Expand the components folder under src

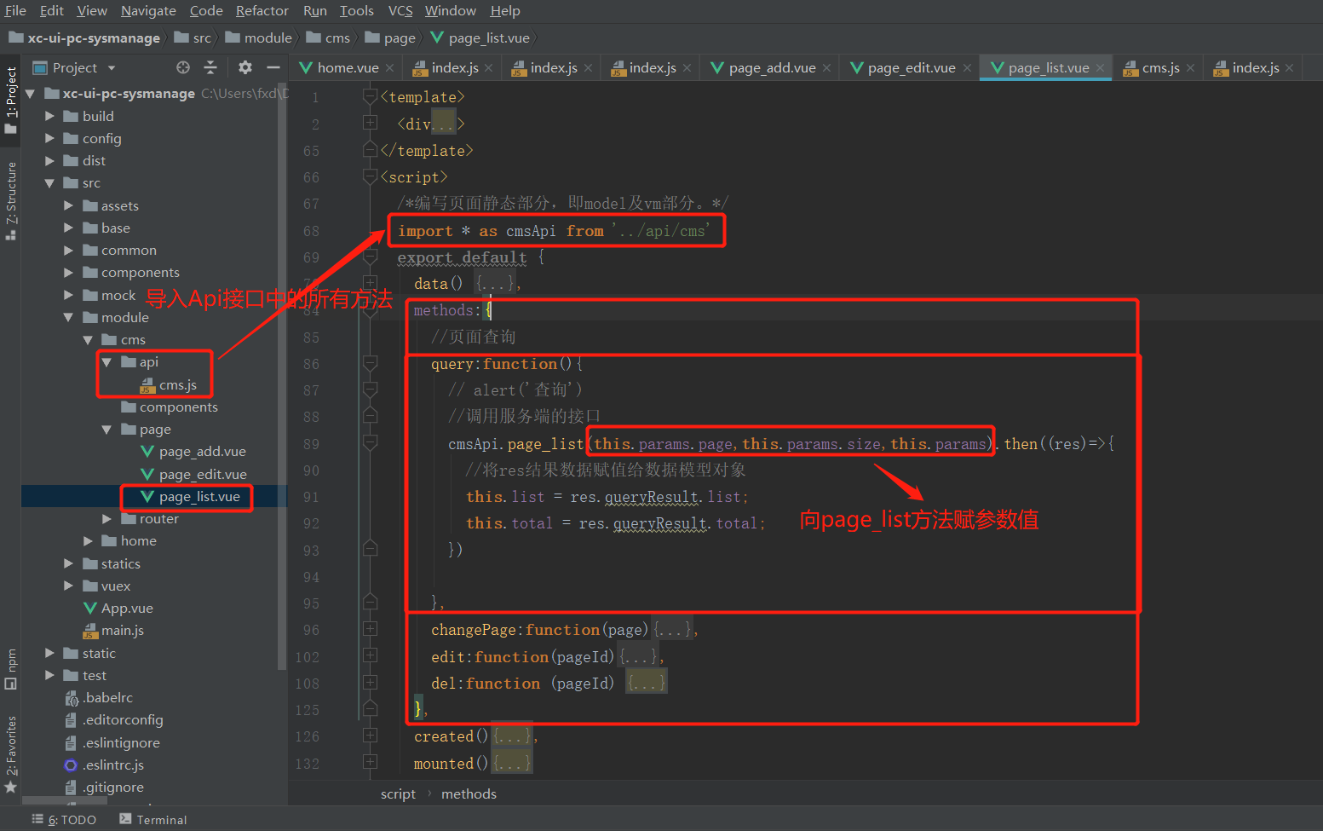(x=68, y=273)
